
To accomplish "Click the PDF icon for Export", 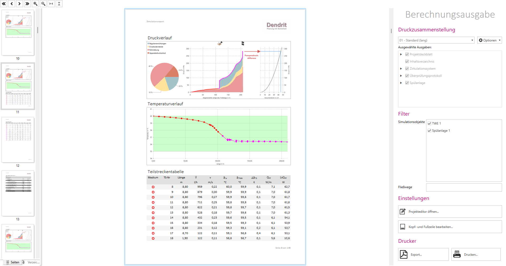I will click(403, 254).
